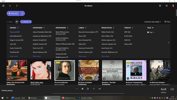Select Didier Martin (16) production
The image size is (177, 100).
107,32
